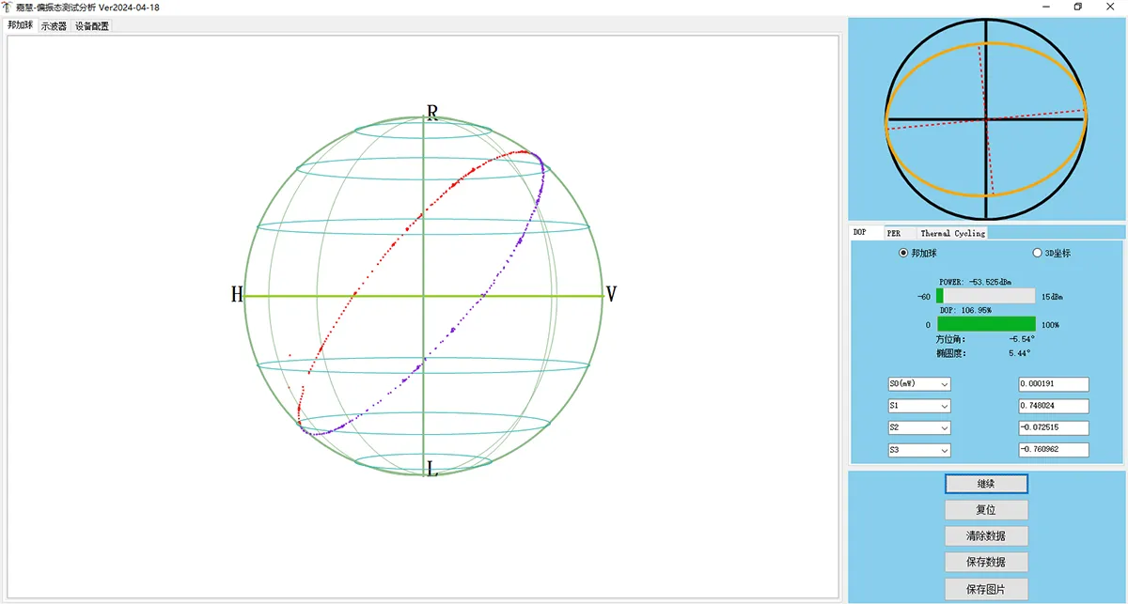Select the 邦加球 radio button
The width and height of the screenshot is (1128, 604).
point(904,253)
